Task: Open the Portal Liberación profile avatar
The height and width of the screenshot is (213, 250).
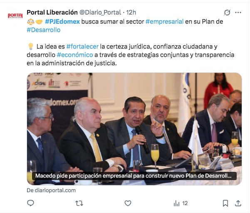Action: click(15, 16)
